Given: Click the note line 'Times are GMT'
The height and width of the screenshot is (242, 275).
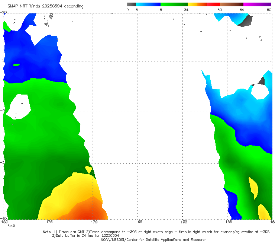Looking at the screenshot, I should click(72, 232).
